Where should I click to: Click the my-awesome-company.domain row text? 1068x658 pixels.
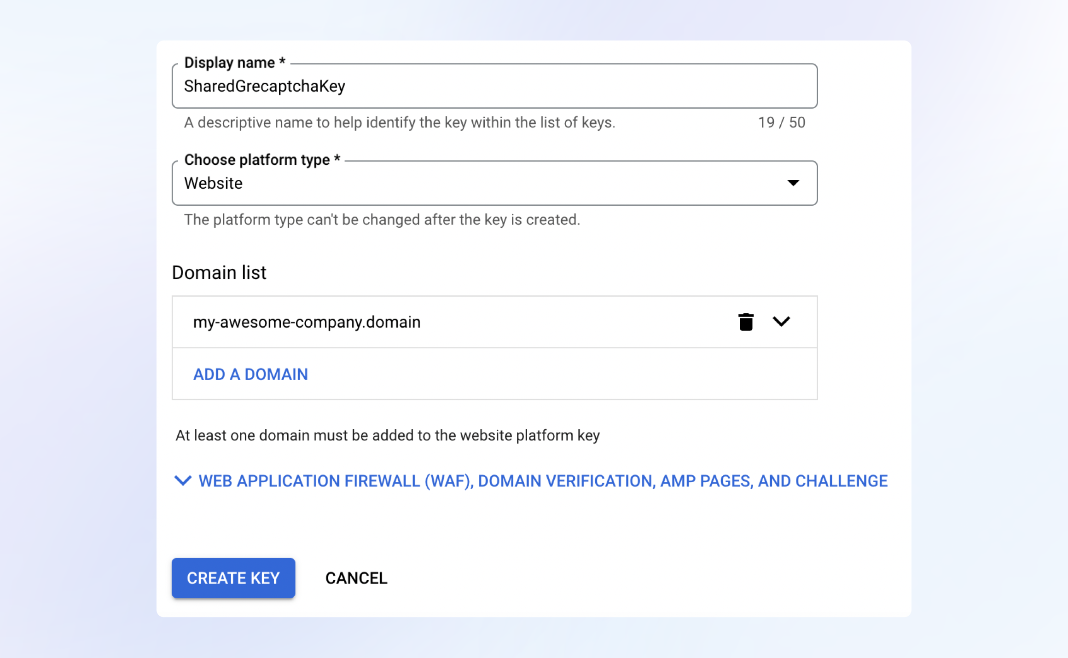coord(307,322)
